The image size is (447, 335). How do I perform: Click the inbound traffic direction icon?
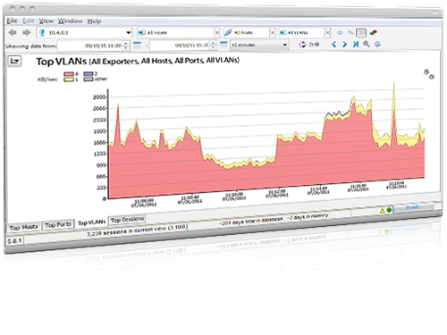340,32
